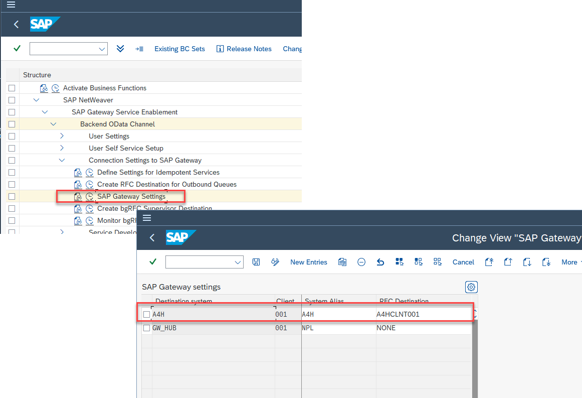Select the GW_HUB row checkbox

coord(146,328)
